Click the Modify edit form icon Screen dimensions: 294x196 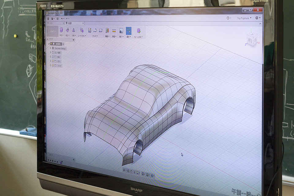[67, 30]
